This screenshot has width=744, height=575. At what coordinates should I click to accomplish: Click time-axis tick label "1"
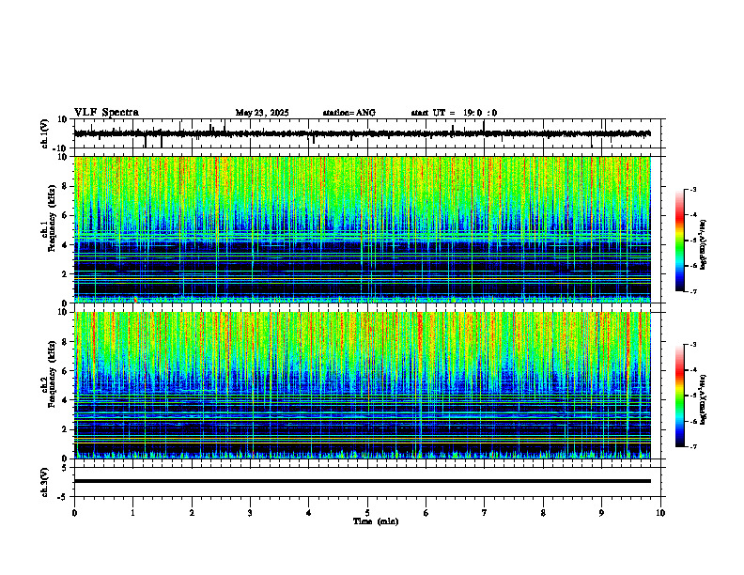click(x=132, y=513)
